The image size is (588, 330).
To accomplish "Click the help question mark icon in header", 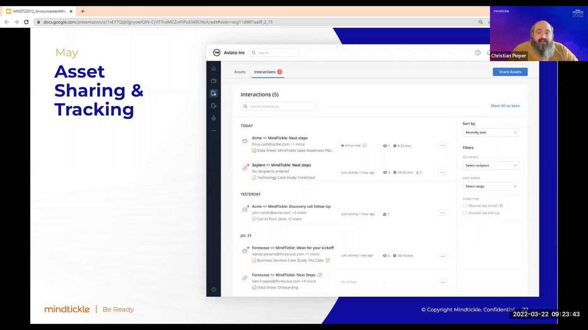I will [x=478, y=53].
